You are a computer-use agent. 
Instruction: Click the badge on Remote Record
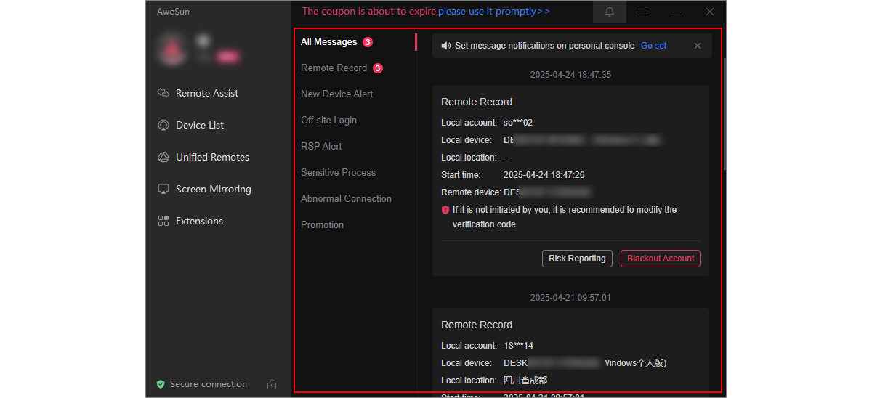[x=378, y=68]
